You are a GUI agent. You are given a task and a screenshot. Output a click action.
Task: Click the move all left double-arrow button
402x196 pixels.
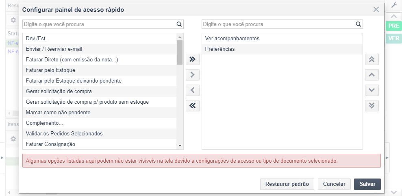[x=193, y=106]
